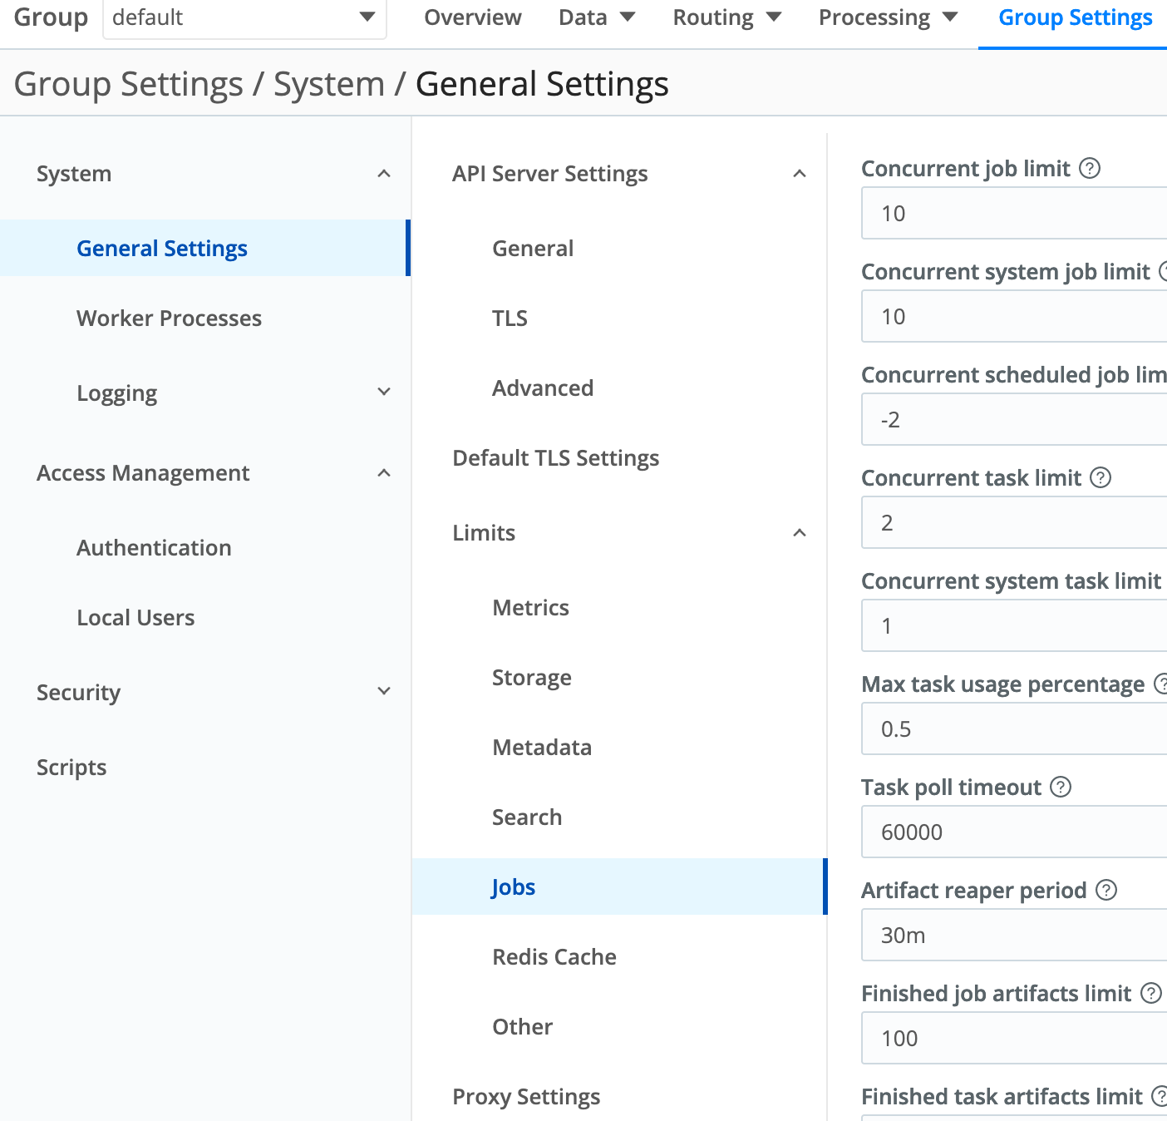Select the Redis Cache limits page

pyautogui.click(x=554, y=956)
